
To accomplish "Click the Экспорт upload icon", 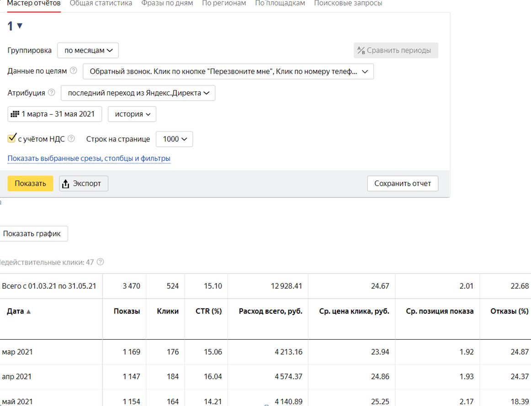I will pyautogui.click(x=66, y=183).
